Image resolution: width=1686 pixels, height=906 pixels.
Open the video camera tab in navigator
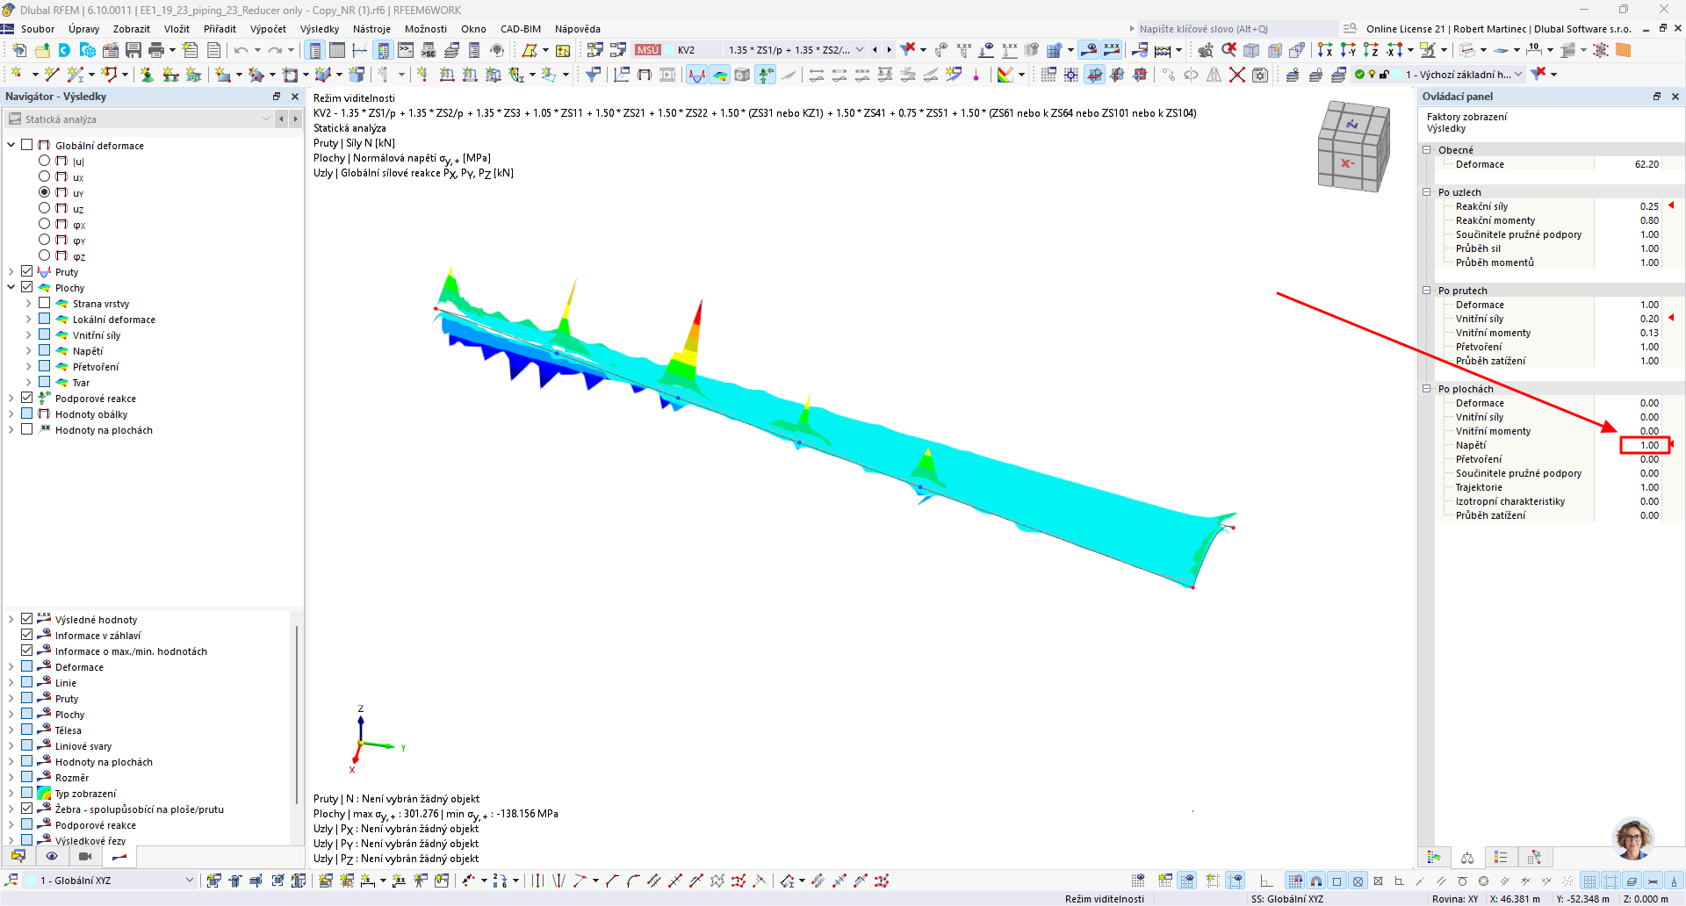tap(85, 856)
